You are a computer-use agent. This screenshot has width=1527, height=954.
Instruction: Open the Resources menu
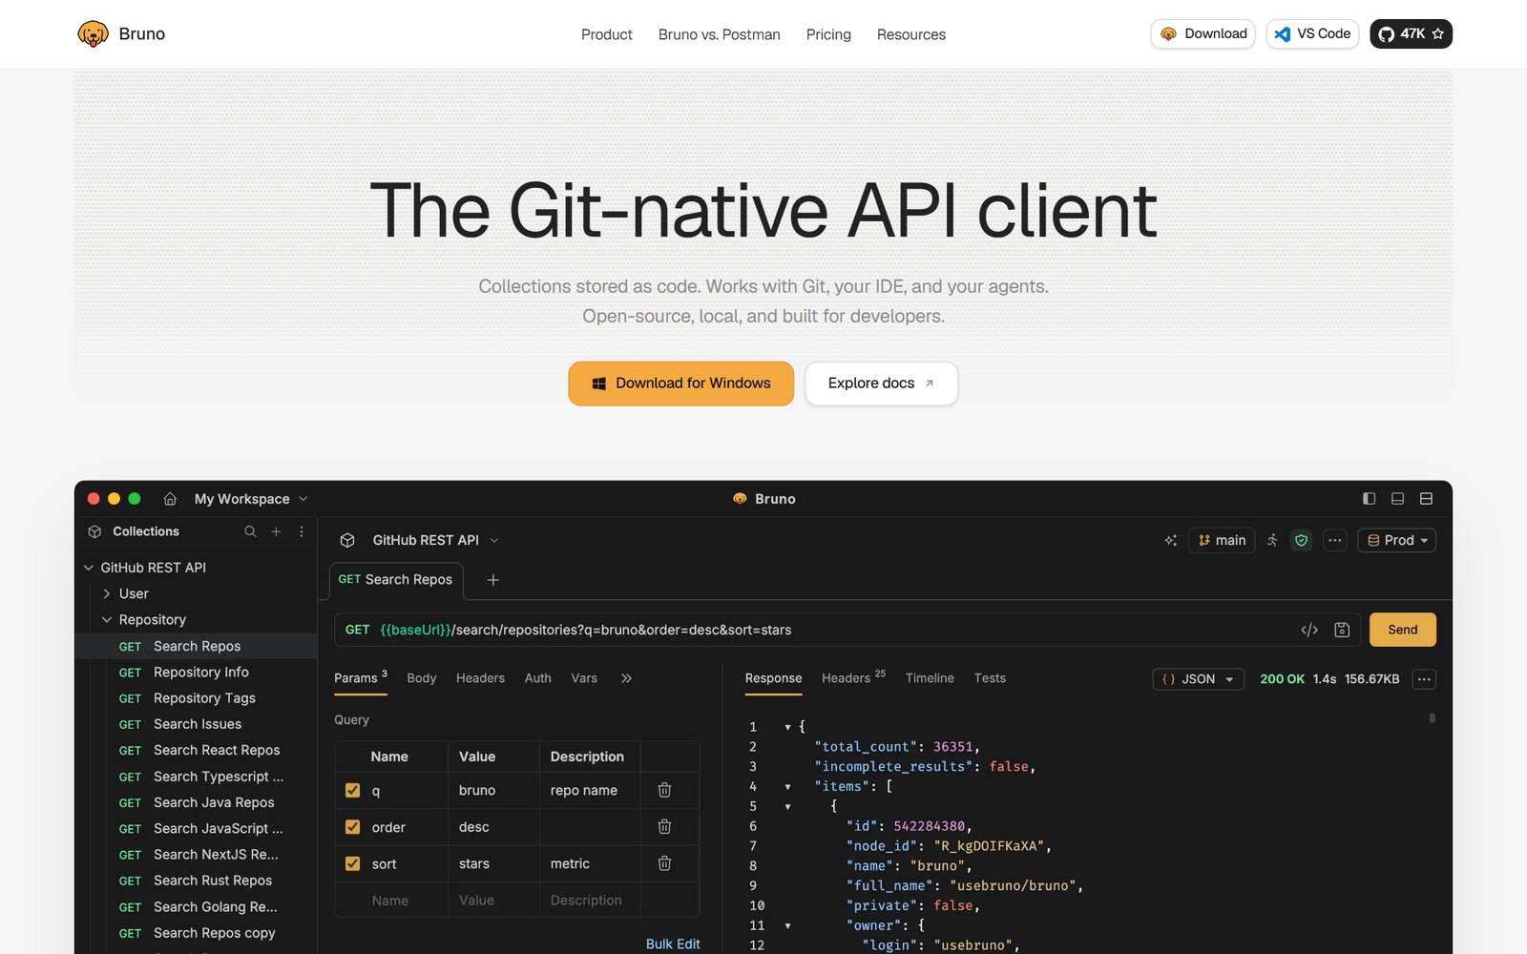click(911, 34)
